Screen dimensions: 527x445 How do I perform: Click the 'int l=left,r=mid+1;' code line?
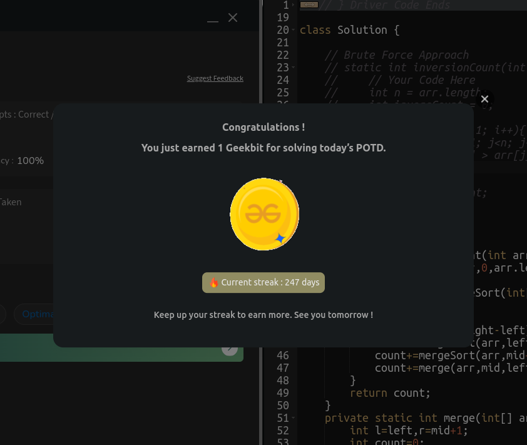409,431
